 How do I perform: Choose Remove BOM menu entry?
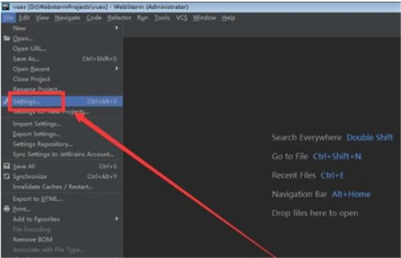pyautogui.click(x=61, y=239)
